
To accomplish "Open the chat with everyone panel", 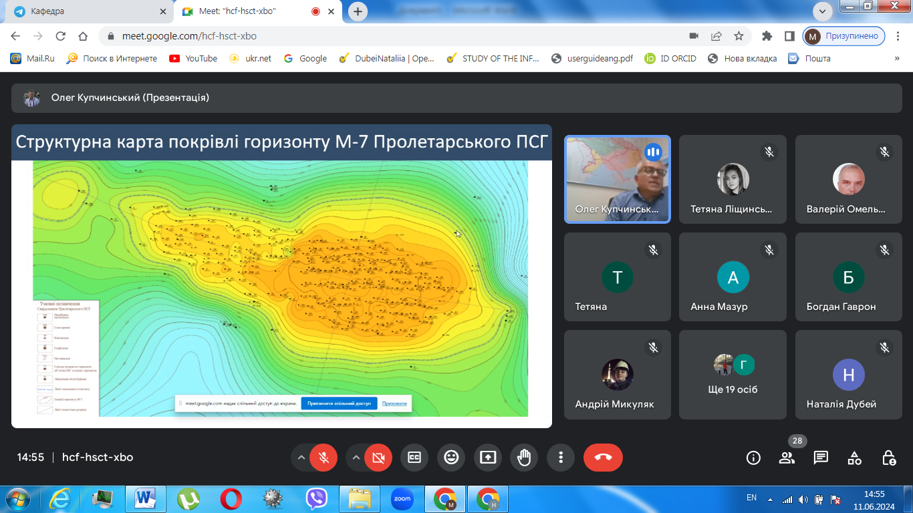I will coord(821,458).
